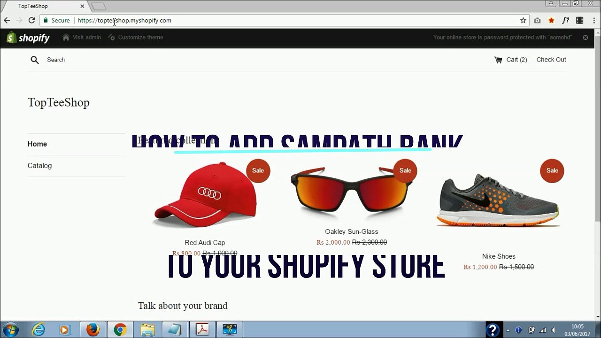Screen dimensions: 601x338
Task: Go back in browser history
Action: [7, 20]
